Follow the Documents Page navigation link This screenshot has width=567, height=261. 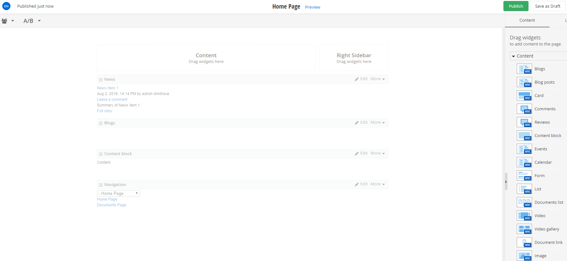tap(112, 205)
